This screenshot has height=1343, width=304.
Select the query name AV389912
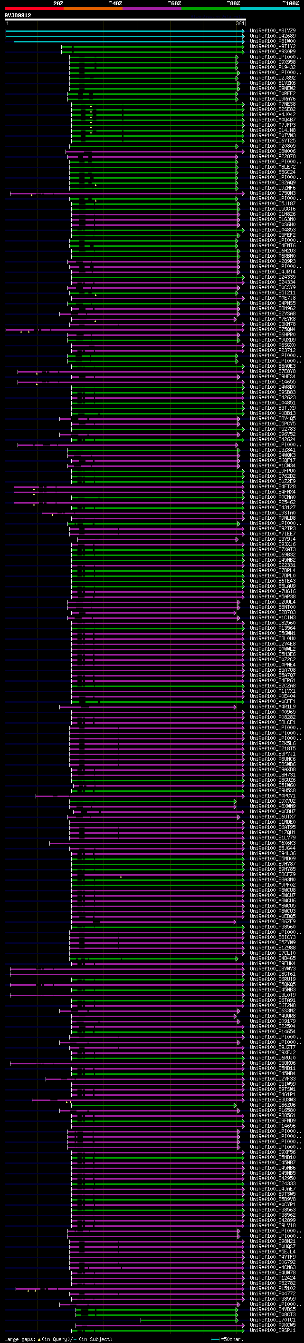[x=18, y=16]
